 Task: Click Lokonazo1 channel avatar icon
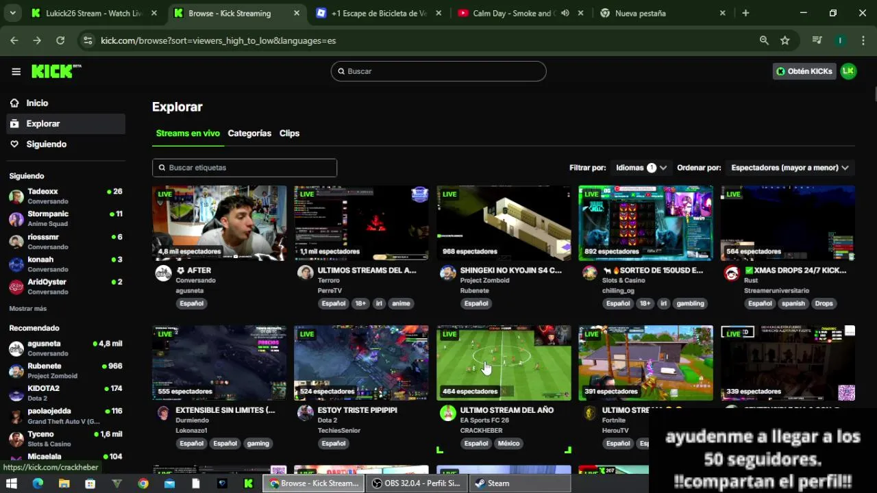coord(163,413)
